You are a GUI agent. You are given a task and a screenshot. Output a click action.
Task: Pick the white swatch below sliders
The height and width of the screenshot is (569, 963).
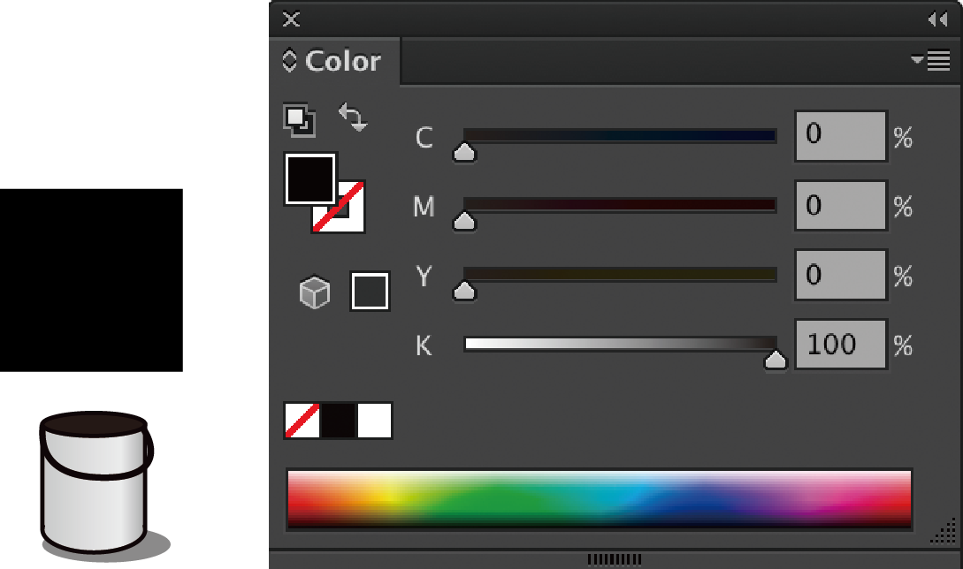click(374, 421)
